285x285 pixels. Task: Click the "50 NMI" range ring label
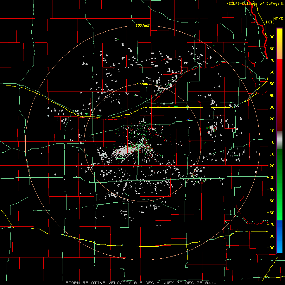[142, 84]
